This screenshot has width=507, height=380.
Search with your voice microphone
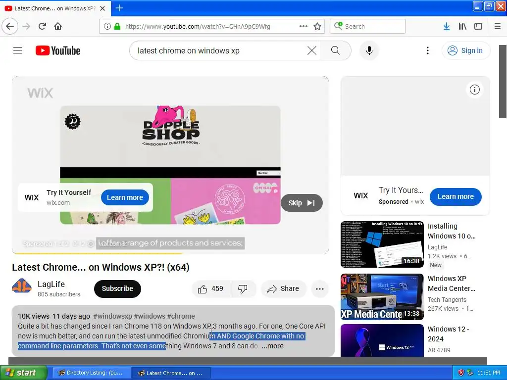click(x=369, y=50)
